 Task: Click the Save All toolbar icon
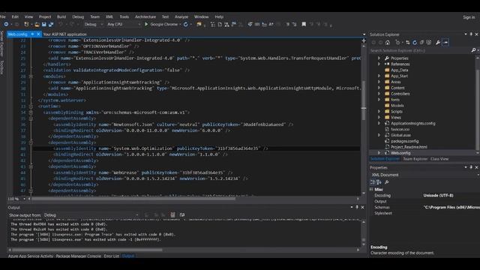(x=51, y=24)
